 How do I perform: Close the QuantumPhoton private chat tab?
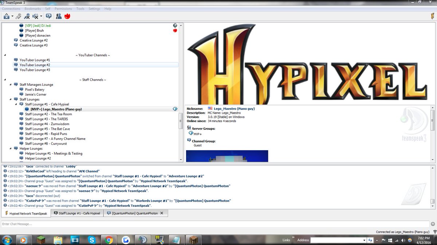tap(162, 213)
